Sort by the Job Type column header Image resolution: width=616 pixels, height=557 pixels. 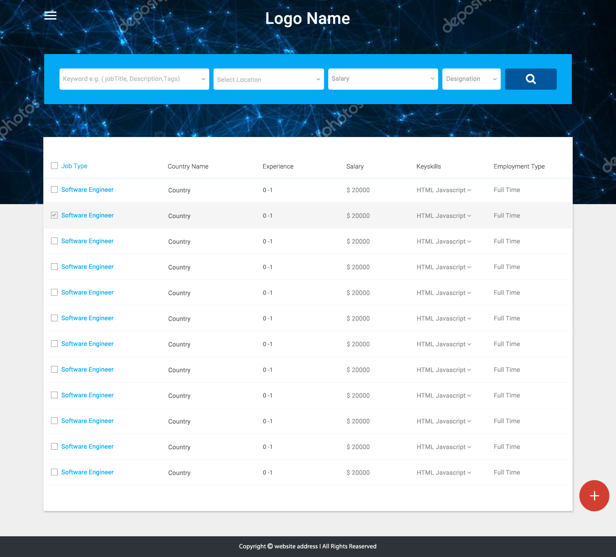tap(74, 166)
